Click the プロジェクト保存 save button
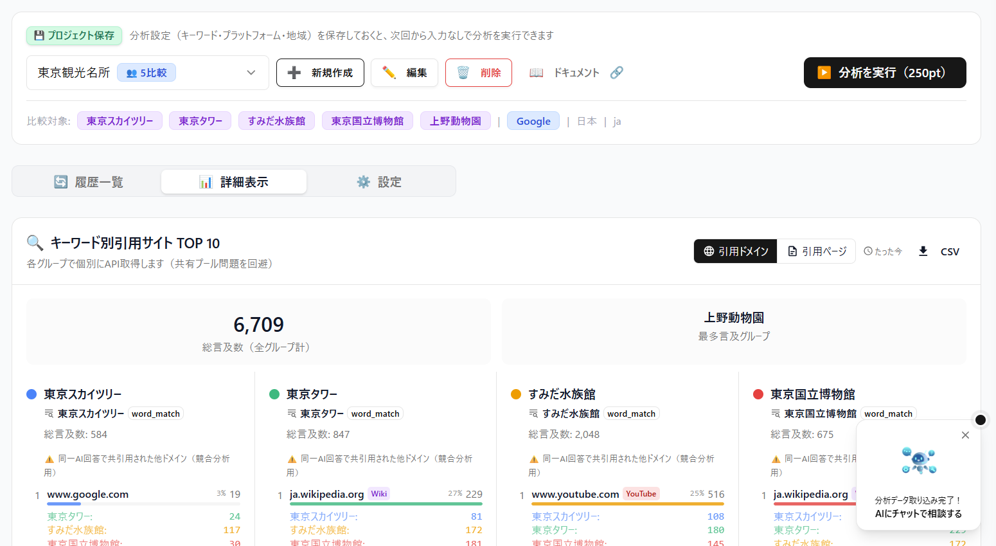The image size is (996, 546). point(74,35)
